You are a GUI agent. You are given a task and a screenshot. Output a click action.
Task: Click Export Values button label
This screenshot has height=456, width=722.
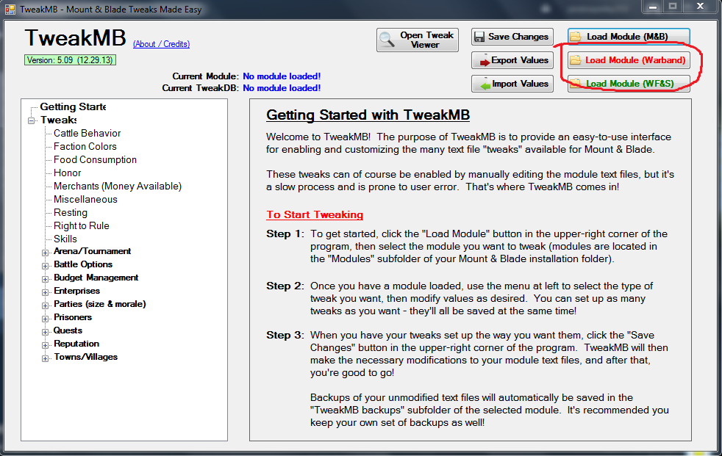pyautogui.click(x=519, y=60)
